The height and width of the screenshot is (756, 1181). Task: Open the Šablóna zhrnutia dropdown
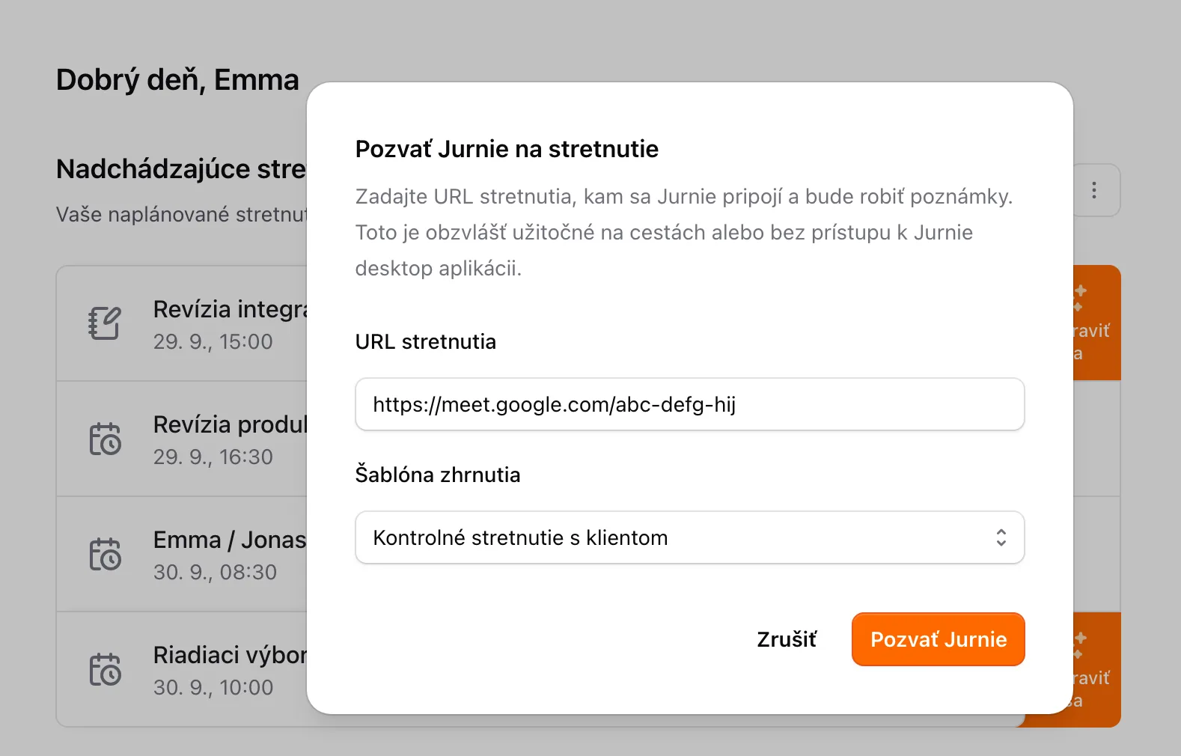tap(690, 537)
